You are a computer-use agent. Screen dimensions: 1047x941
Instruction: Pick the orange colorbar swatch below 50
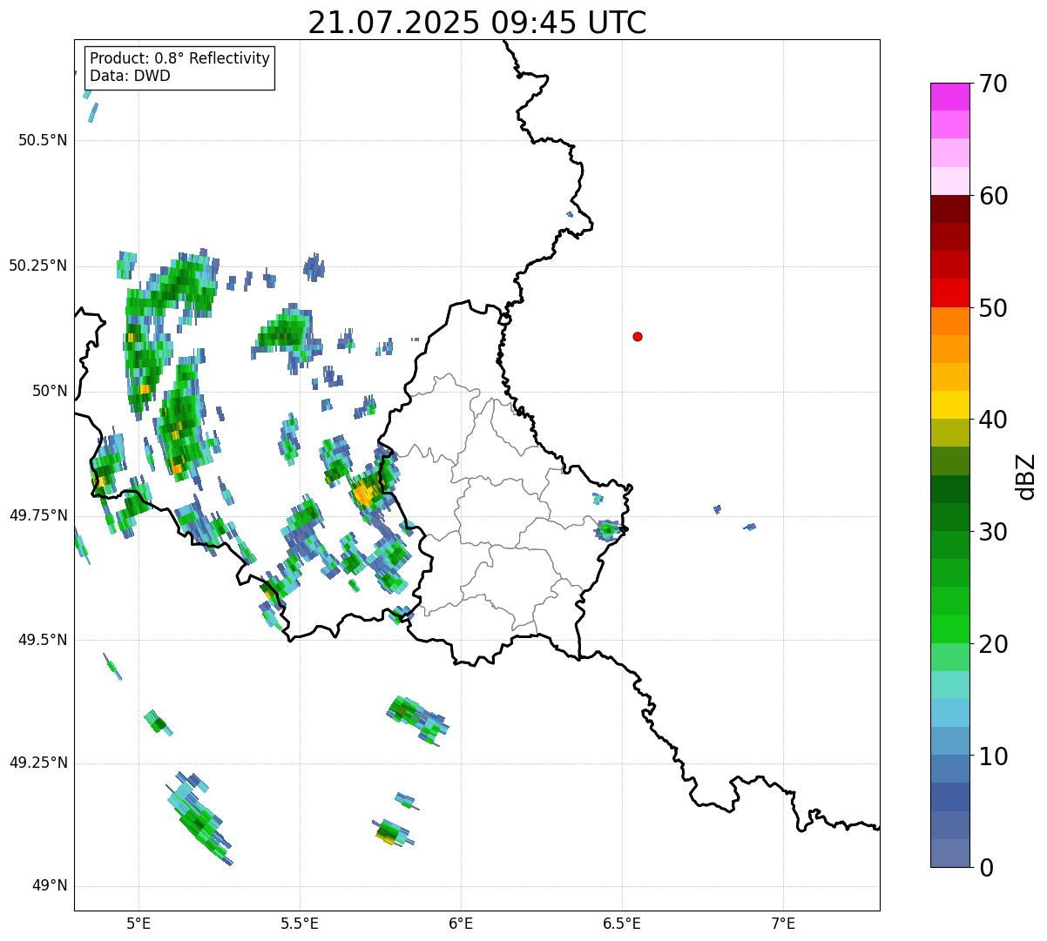[949, 320]
